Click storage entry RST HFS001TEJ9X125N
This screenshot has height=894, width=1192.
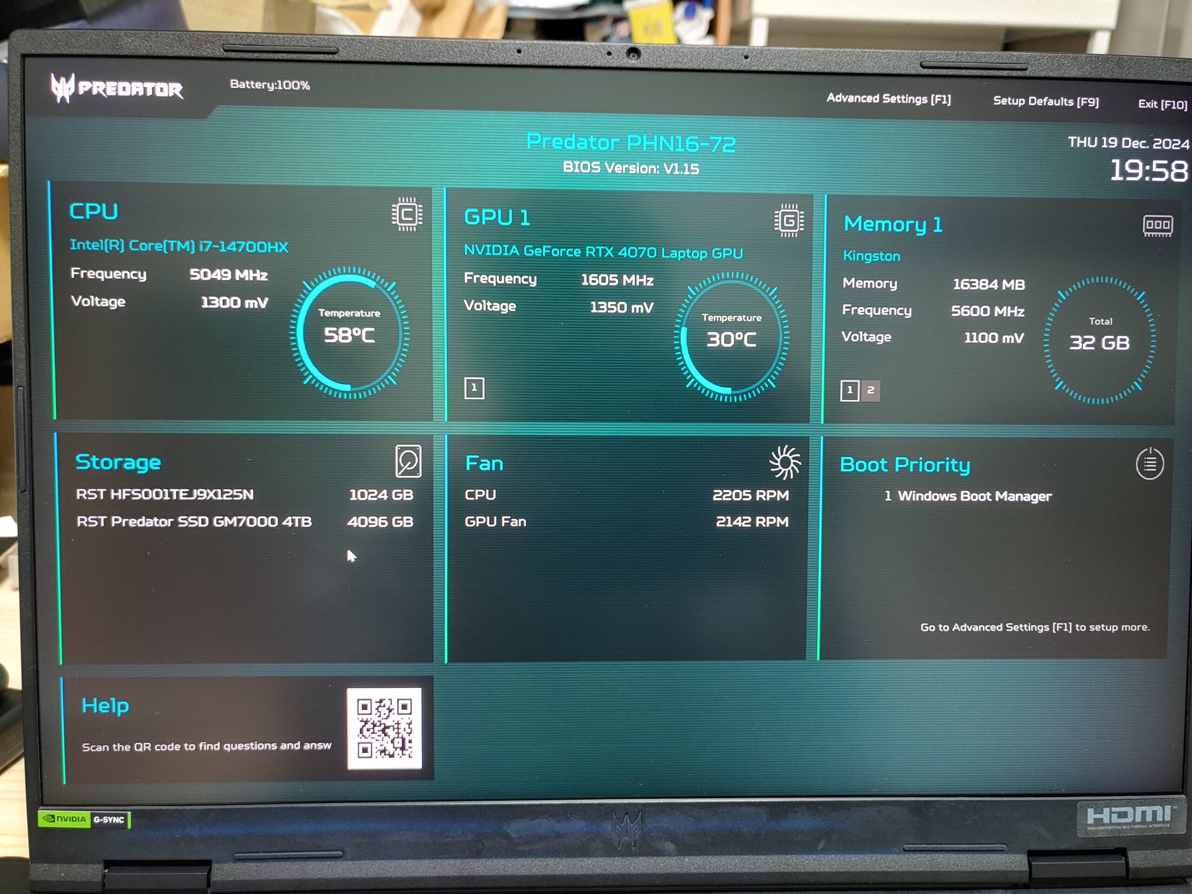tap(164, 494)
